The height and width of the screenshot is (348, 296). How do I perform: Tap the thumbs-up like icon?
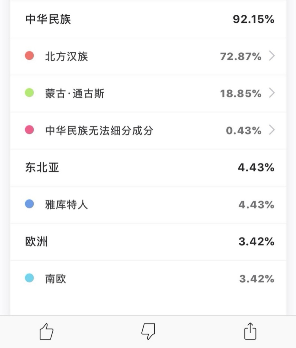pos(46,331)
